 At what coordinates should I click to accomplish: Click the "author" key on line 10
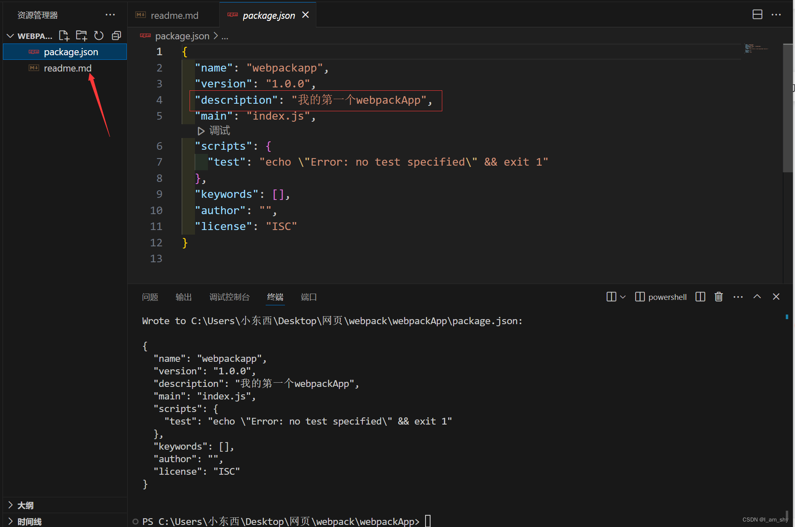(x=221, y=210)
